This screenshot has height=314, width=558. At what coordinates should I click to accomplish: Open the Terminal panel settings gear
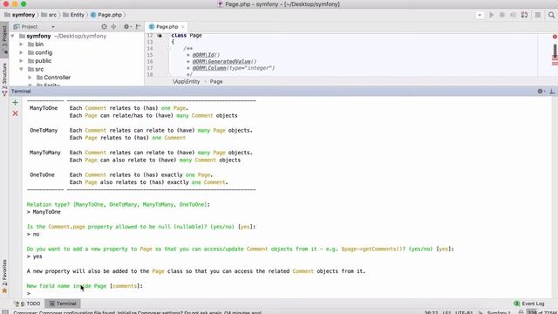click(541, 91)
